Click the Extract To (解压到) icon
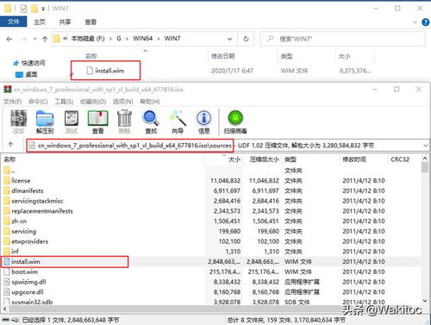Image resolution: width=431 pixels, height=325 pixels. pos(45,122)
